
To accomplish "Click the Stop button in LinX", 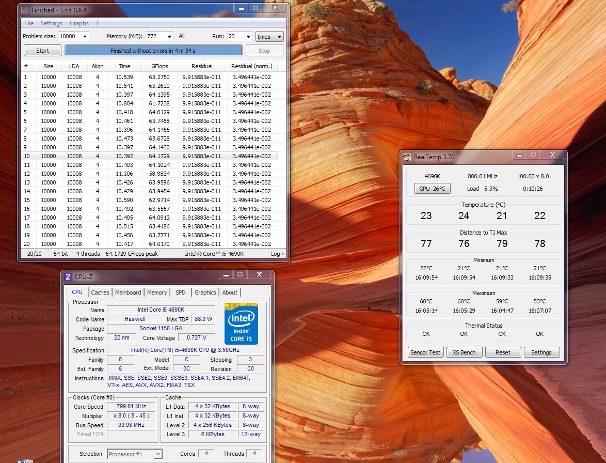I will [x=264, y=51].
